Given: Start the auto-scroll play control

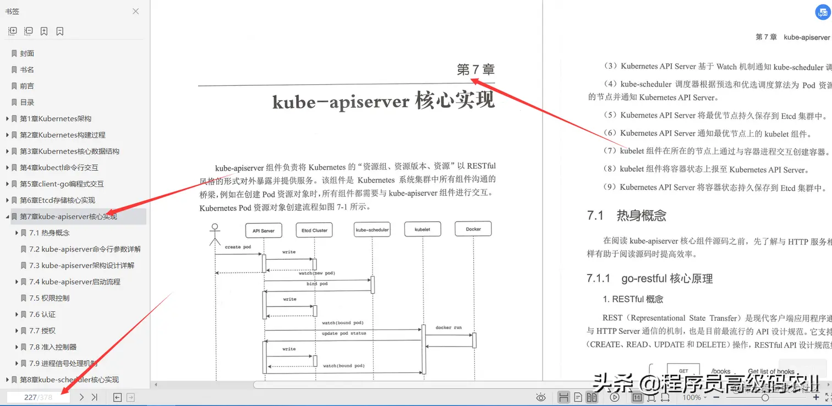Looking at the screenshot, I should (615, 397).
